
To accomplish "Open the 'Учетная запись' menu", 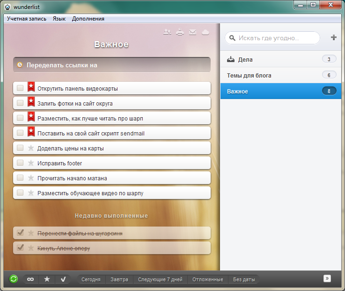I will tap(26, 19).
